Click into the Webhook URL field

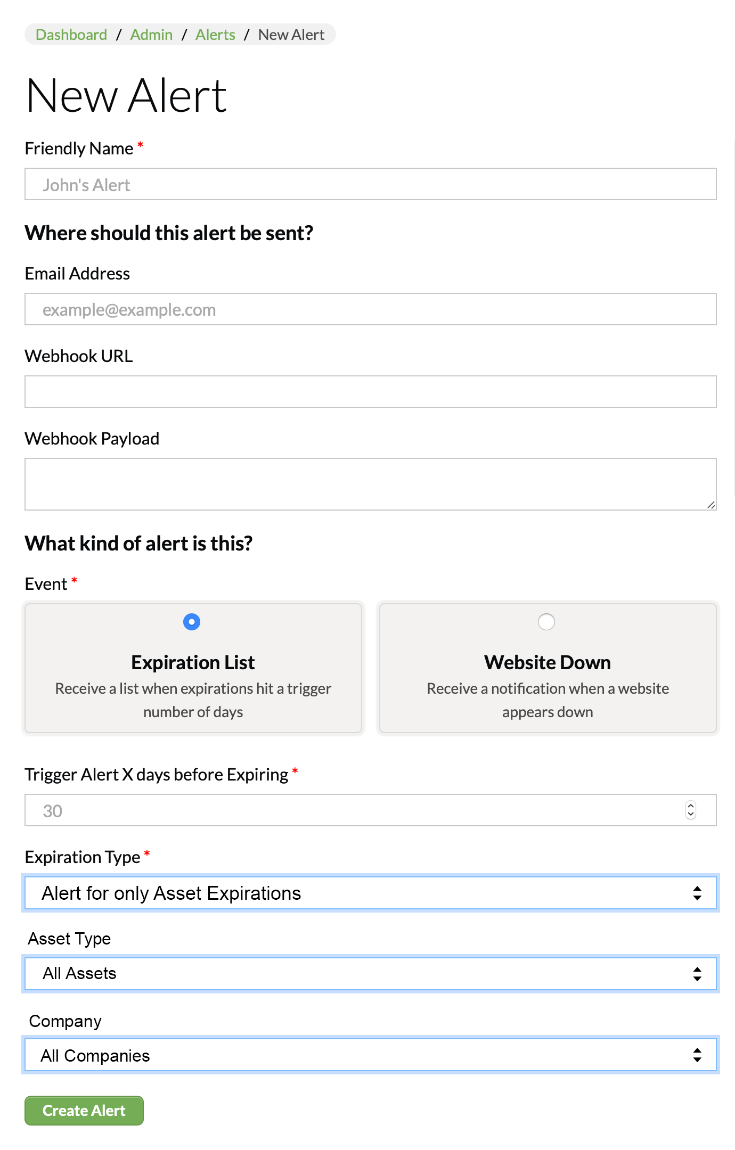[x=371, y=392]
